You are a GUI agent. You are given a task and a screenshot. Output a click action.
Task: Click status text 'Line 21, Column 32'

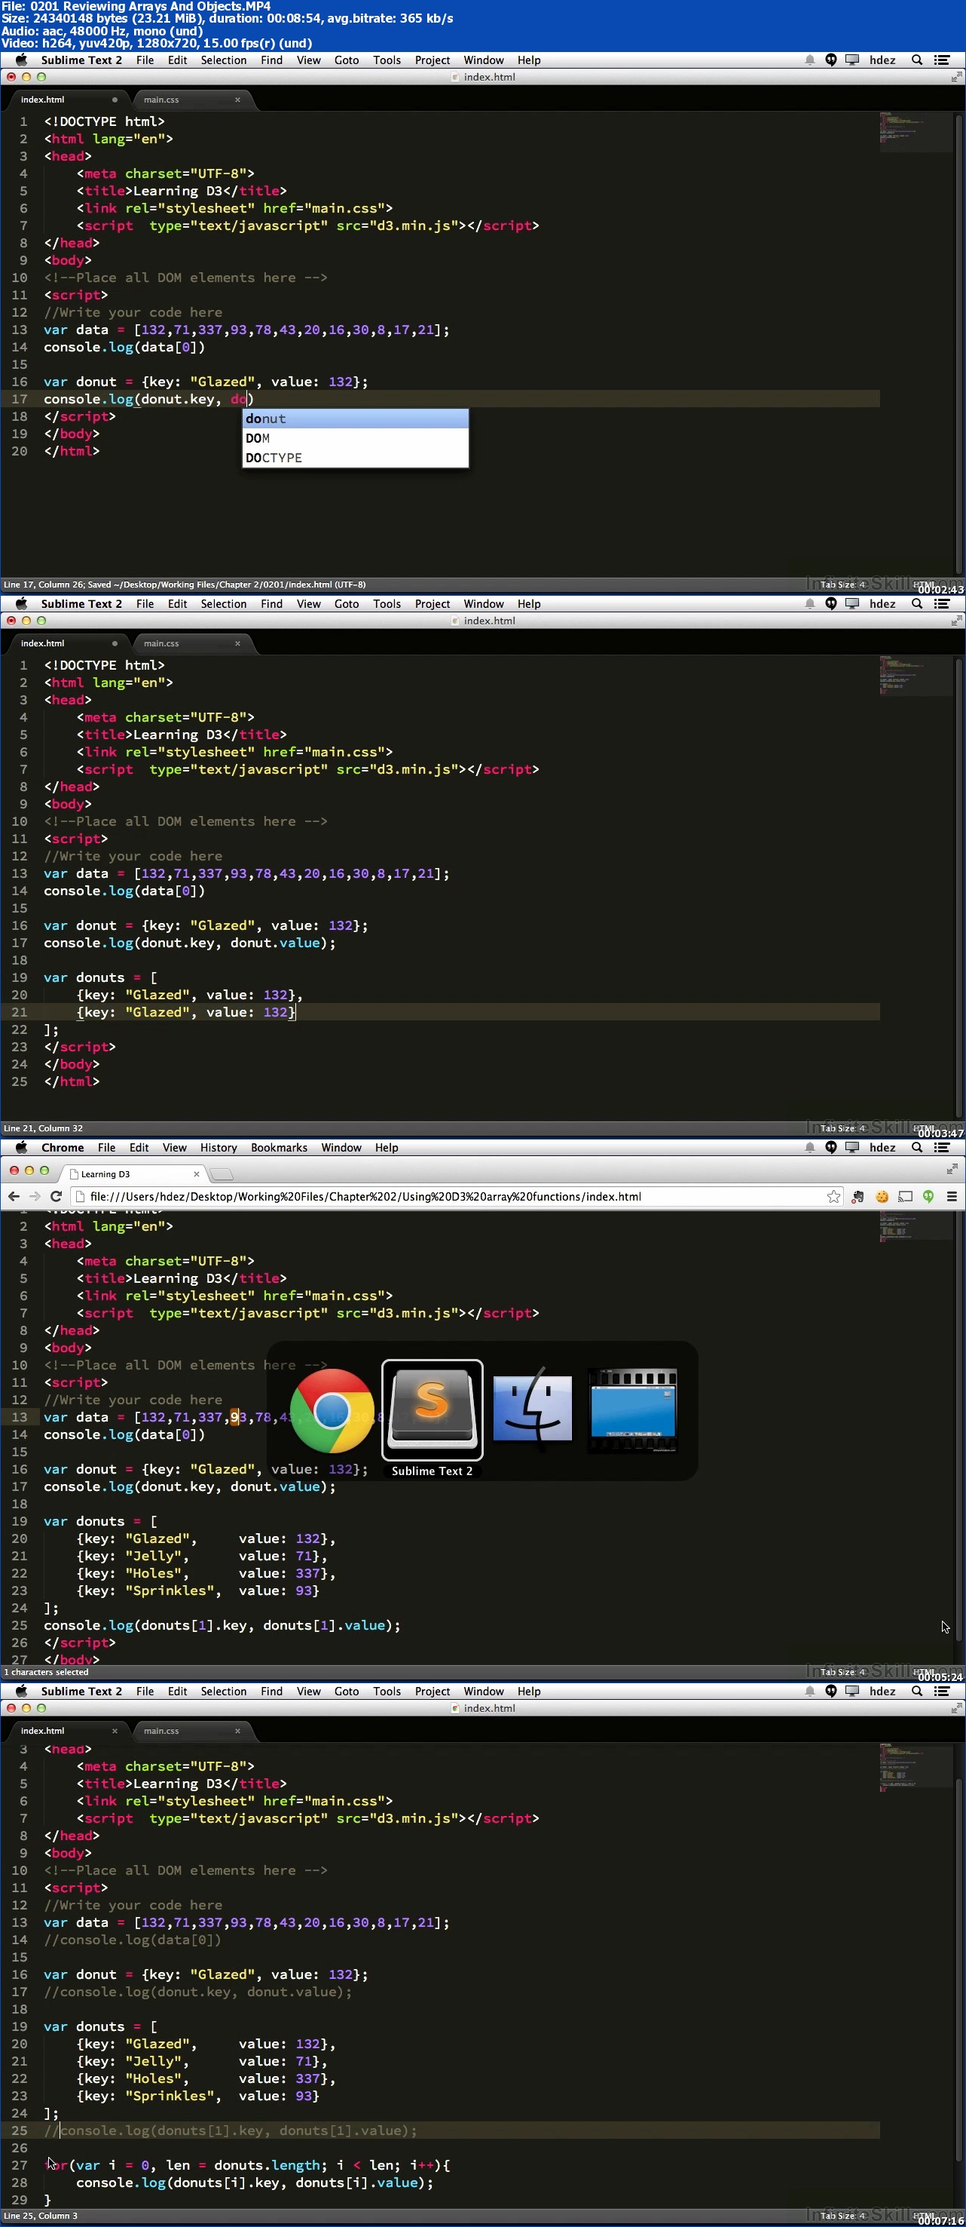(43, 1128)
